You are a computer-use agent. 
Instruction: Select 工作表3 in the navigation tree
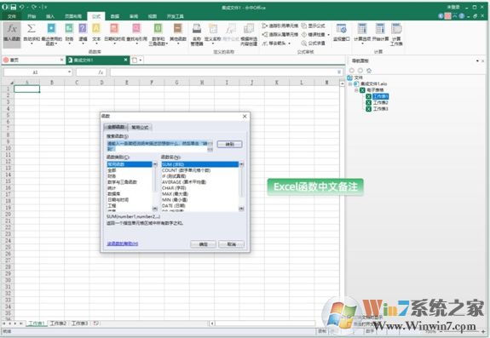click(380, 109)
